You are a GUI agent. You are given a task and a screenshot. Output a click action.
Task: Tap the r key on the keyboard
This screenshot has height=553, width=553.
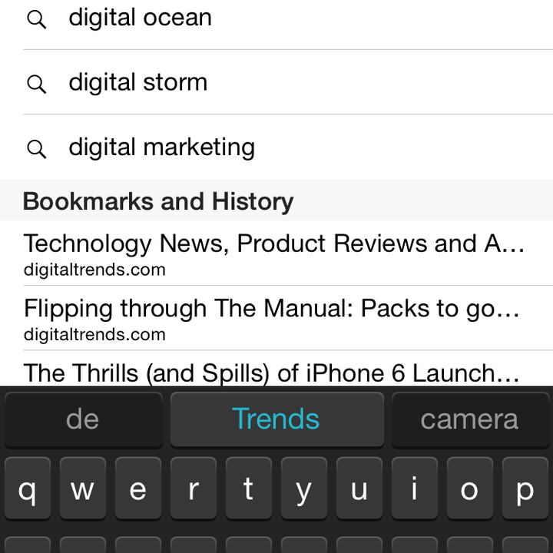194,488
